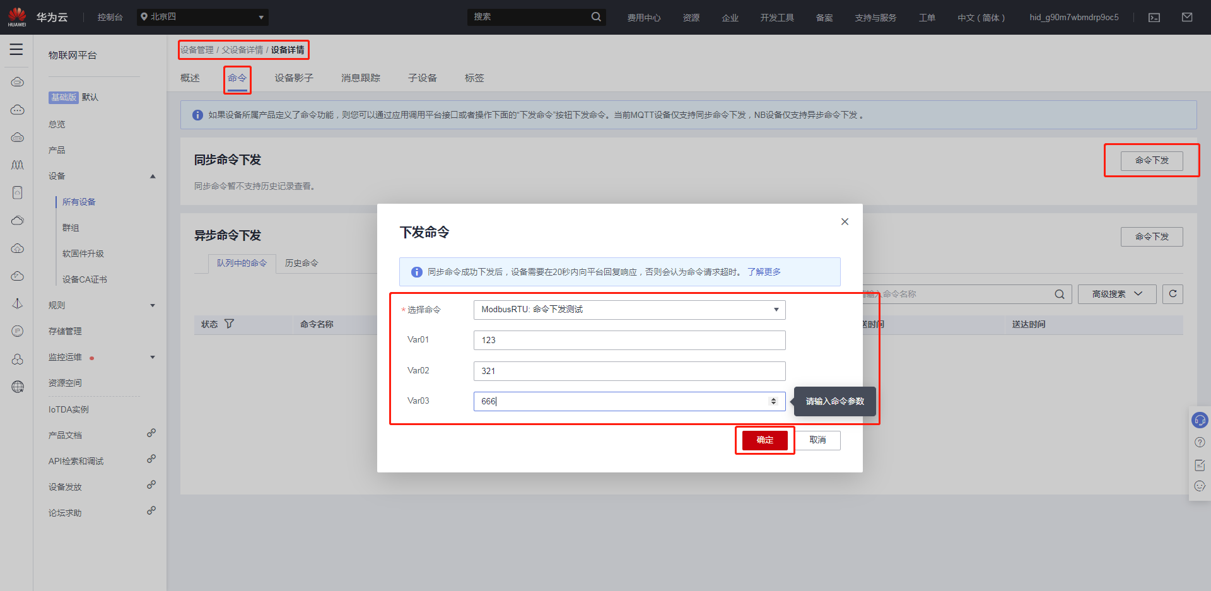This screenshot has width=1211, height=591.
Task: Switch to the 设备影子 tab
Action: click(293, 78)
